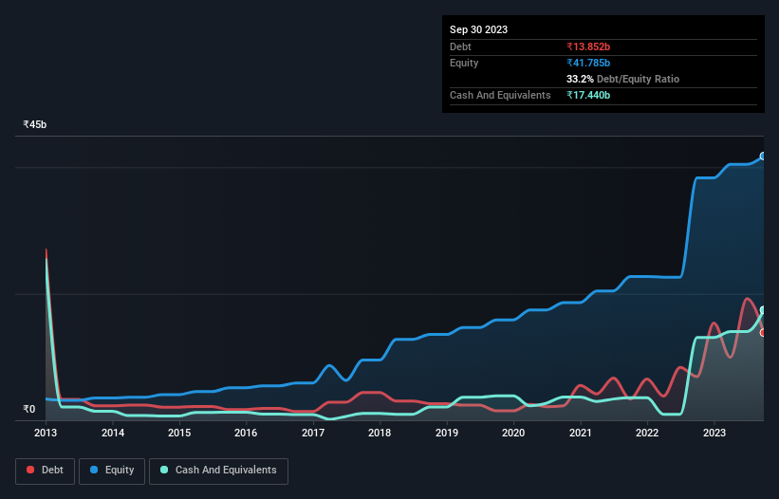The height and width of the screenshot is (499, 779).
Task: Click the 2015 x-axis label
Action: click(179, 433)
